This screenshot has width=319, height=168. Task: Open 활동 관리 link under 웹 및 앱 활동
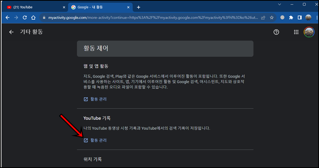(95, 99)
